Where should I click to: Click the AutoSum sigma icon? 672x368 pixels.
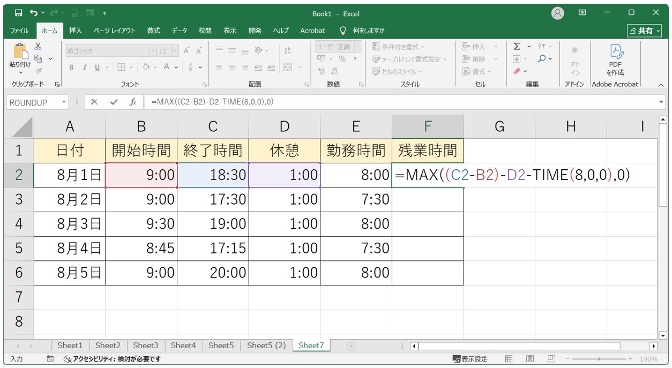[x=517, y=47]
